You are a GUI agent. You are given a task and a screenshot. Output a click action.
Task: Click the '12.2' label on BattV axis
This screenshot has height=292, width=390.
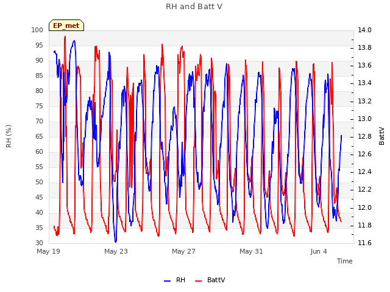pos(364,190)
